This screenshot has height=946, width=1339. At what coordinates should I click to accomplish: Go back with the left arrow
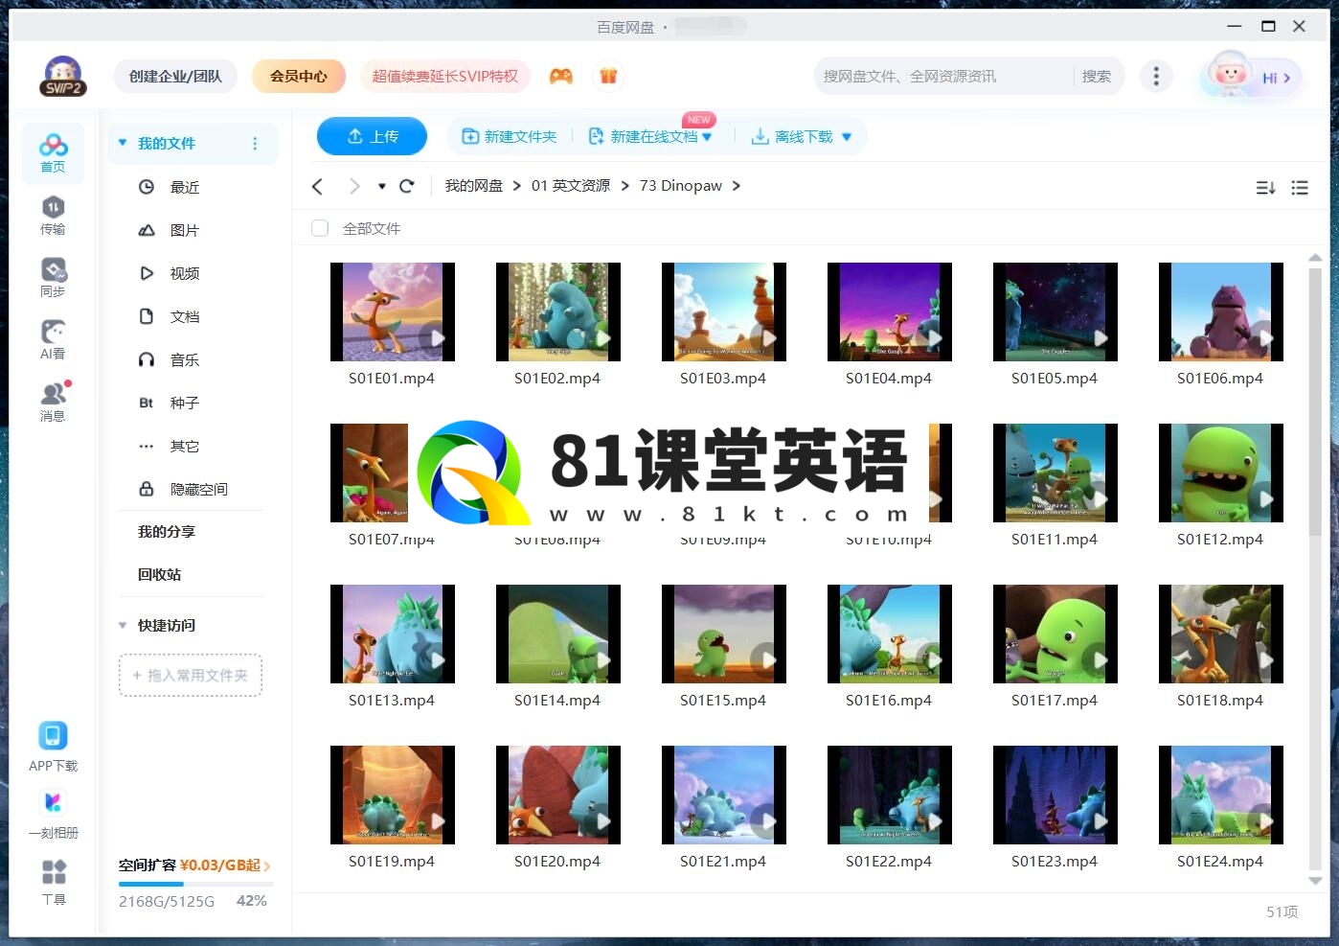[x=318, y=186]
